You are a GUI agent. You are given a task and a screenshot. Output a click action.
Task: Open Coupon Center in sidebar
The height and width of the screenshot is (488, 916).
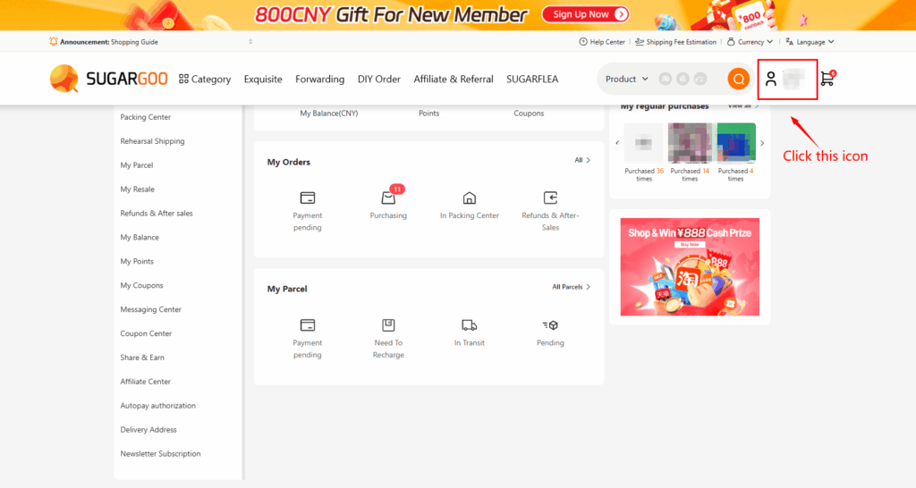pyautogui.click(x=146, y=333)
